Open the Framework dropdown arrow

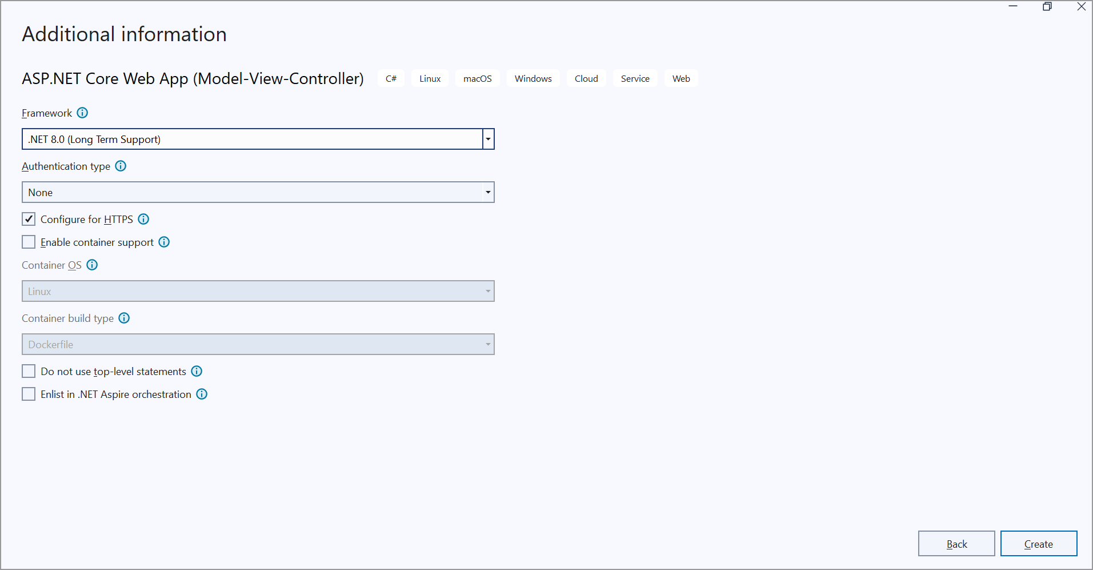[x=488, y=139]
